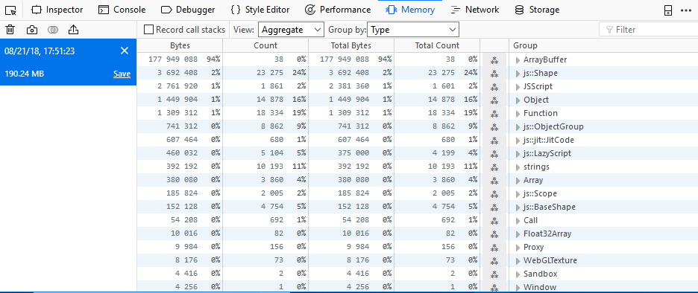Screen dimensions: 698x293
Task: View dominator tree icon for Object row
Action: pos(494,100)
